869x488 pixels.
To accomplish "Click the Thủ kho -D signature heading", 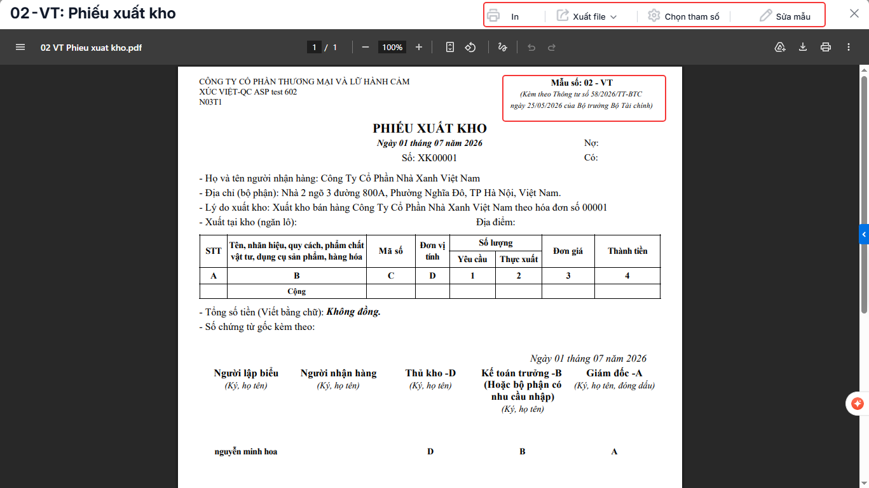I will click(x=430, y=373).
